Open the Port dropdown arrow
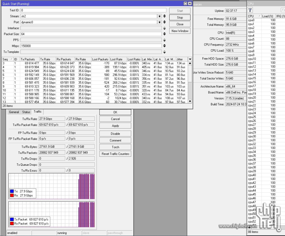285x236 pixels. click(159, 22)
